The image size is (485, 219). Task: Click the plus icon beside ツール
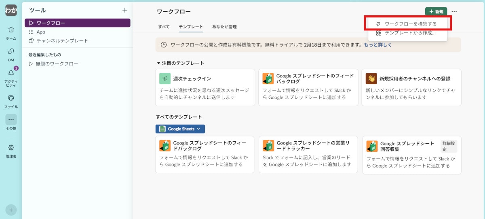[124, 10]
